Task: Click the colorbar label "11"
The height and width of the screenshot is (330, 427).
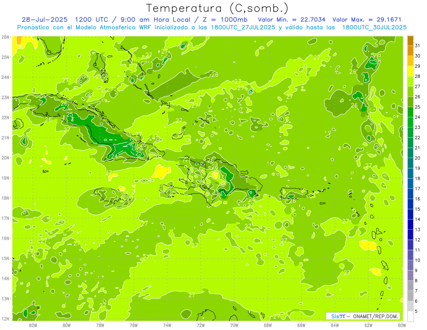Action: tap(418, 250)
